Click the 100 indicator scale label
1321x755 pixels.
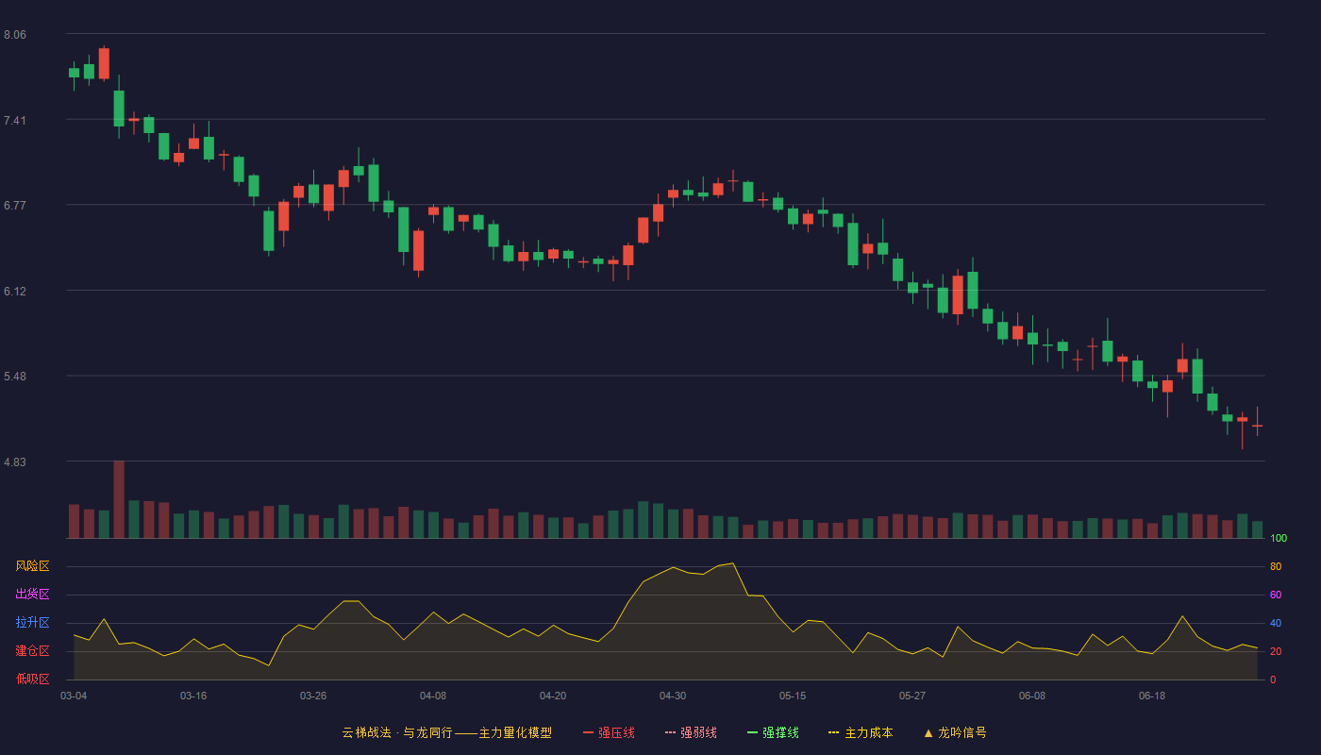click(x=1279, y=539)
